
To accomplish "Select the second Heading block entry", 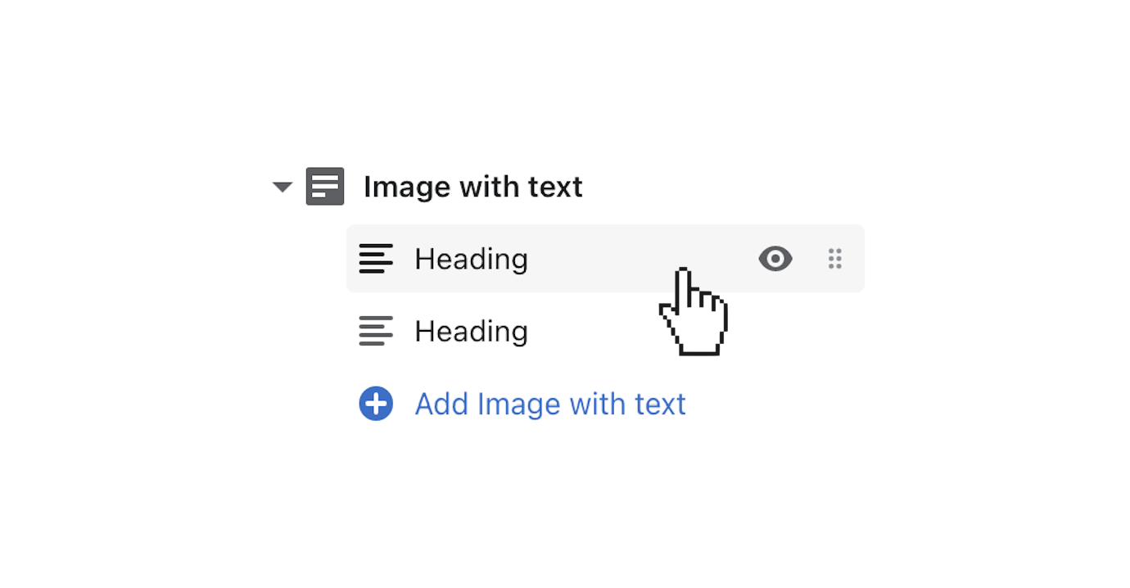I will [x=471, y=331].
